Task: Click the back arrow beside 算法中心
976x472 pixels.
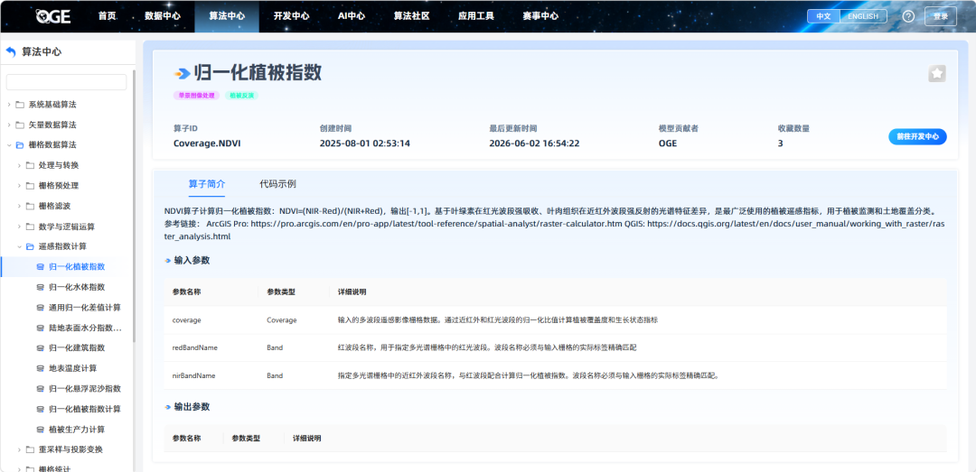Action: coord(11,51)
